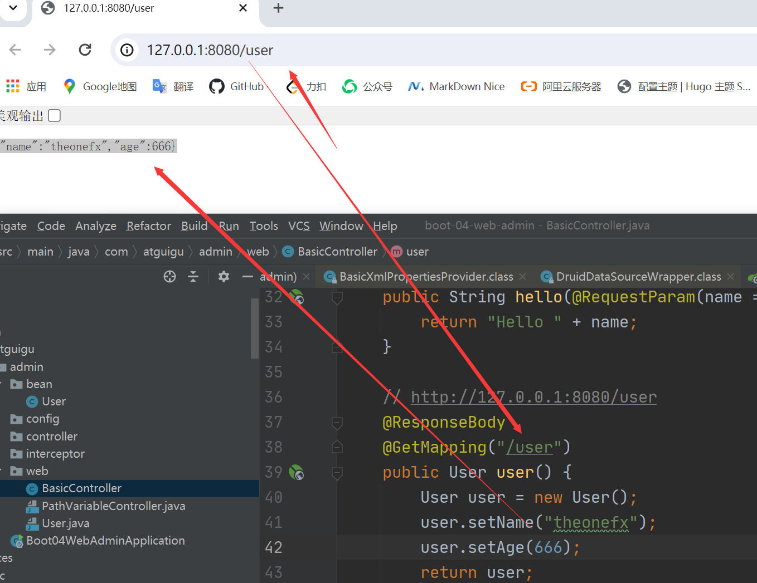This screenshot has width=757, height=583.
Task: Select the controller folder
Action: coord(44,437)
